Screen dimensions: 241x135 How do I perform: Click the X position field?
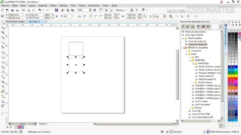pos(15,15)
